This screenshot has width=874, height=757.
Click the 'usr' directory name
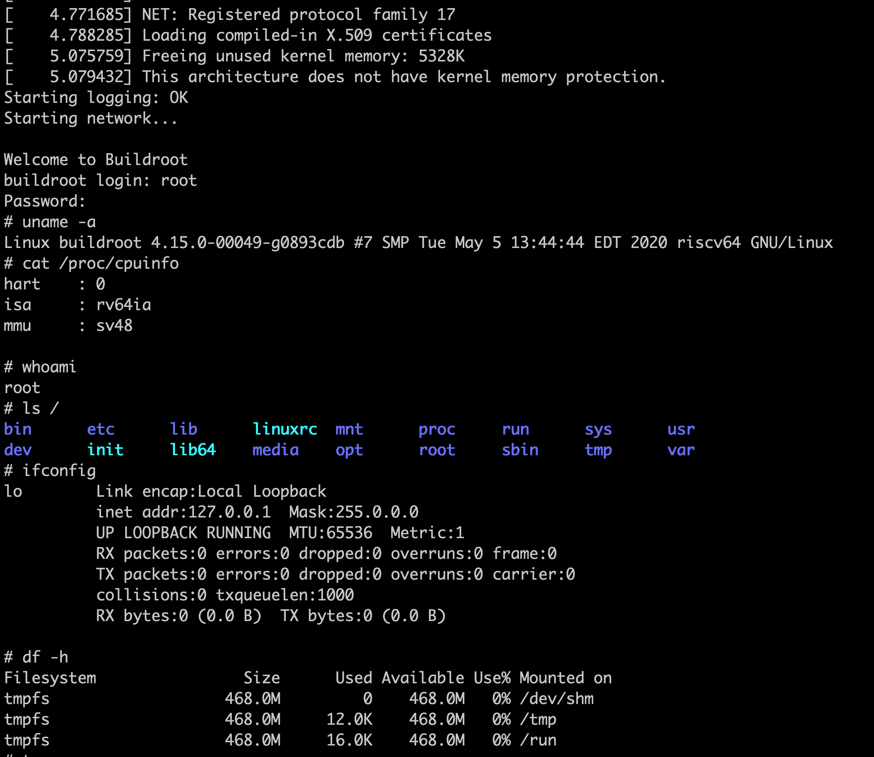coord(681,429)
